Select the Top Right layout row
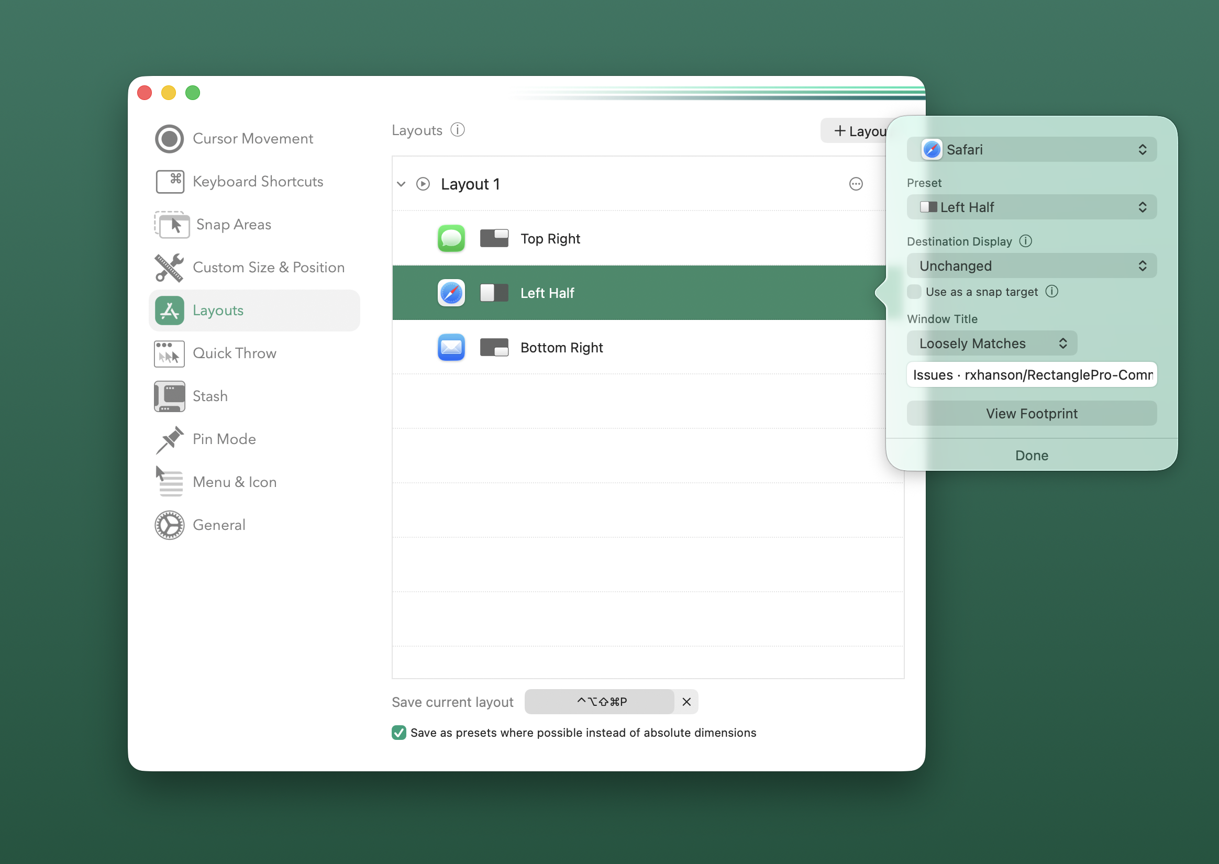This screenshot has height=864, width=1219. 639,239
